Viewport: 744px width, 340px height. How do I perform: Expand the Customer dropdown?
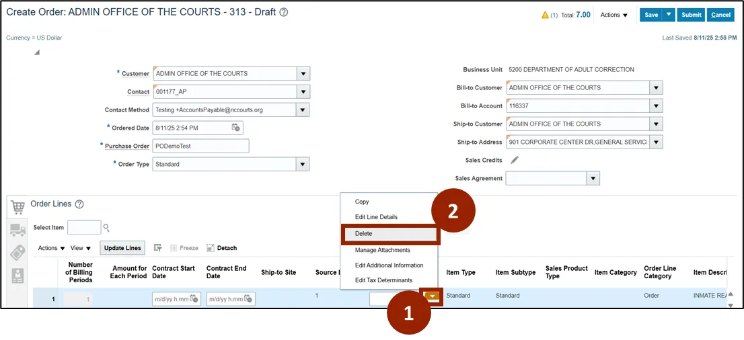coord(303,74)
